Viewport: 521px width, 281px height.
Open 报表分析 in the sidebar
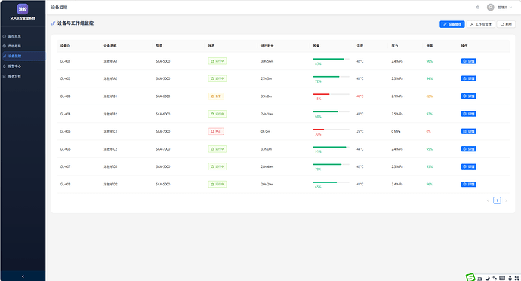coord(23,76)
